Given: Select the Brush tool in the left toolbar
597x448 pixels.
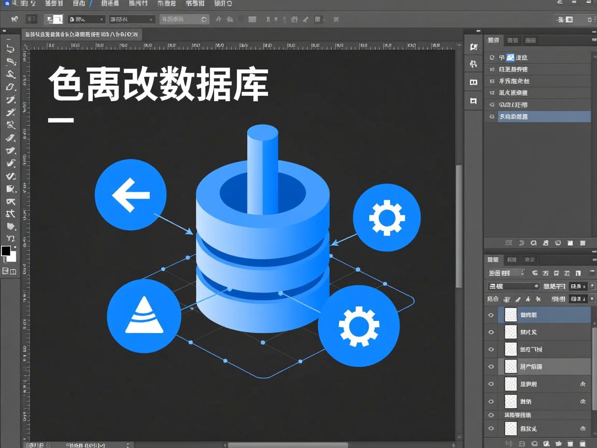Looking at the screenshot, I should coord(9,138).
